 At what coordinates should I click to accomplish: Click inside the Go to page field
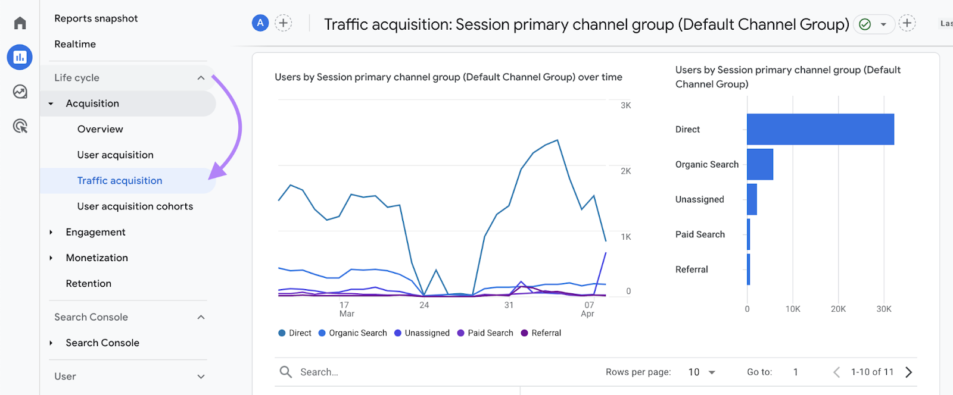pos(795,371)
